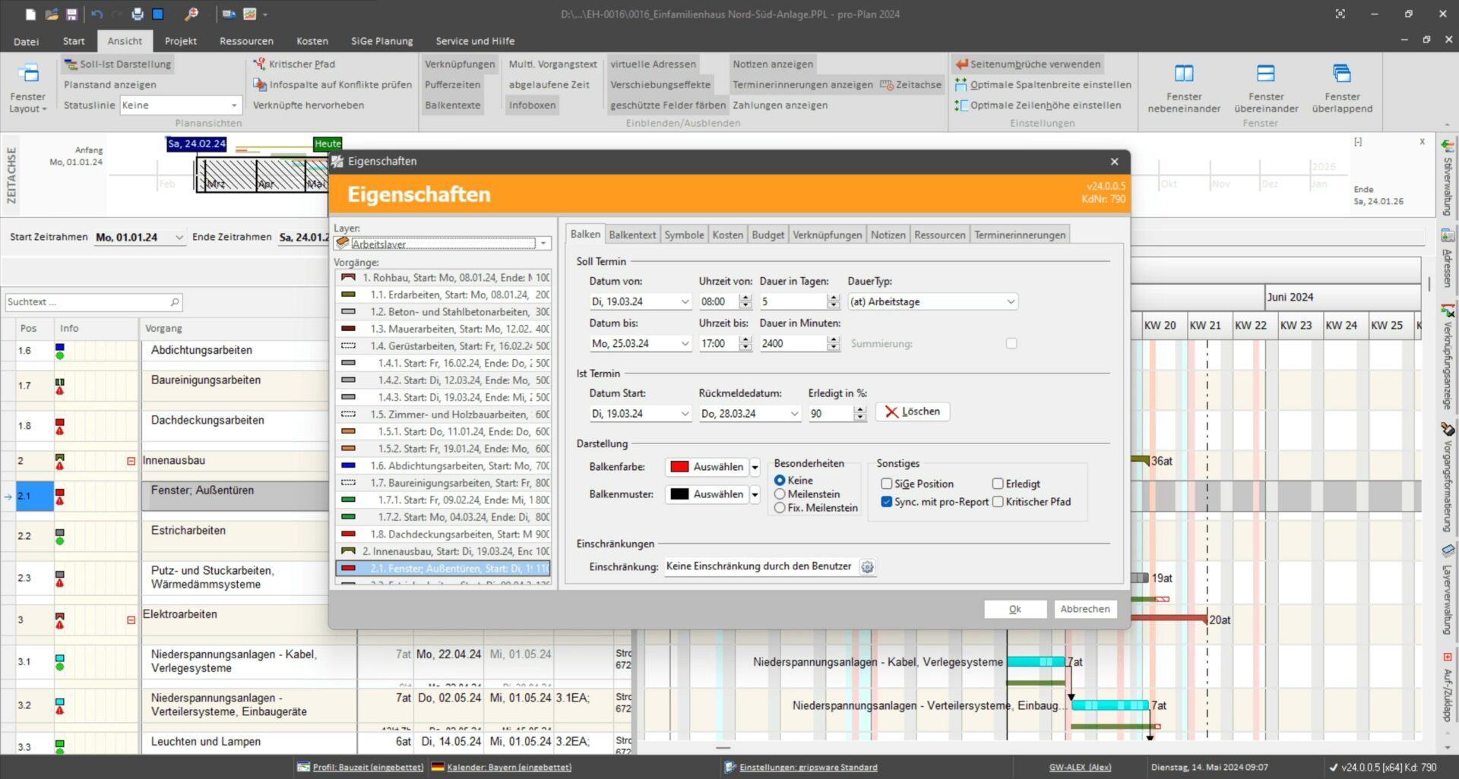Open the Statuslinie dropdown set to Keine

click(233, 105)
